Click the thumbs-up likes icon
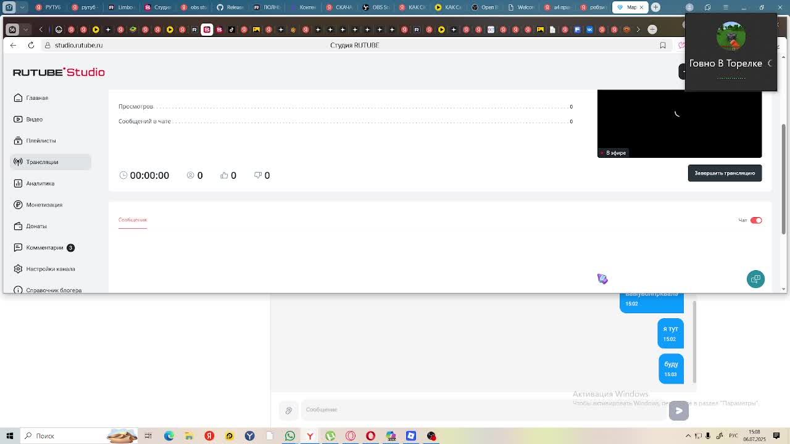 (224, 175)
